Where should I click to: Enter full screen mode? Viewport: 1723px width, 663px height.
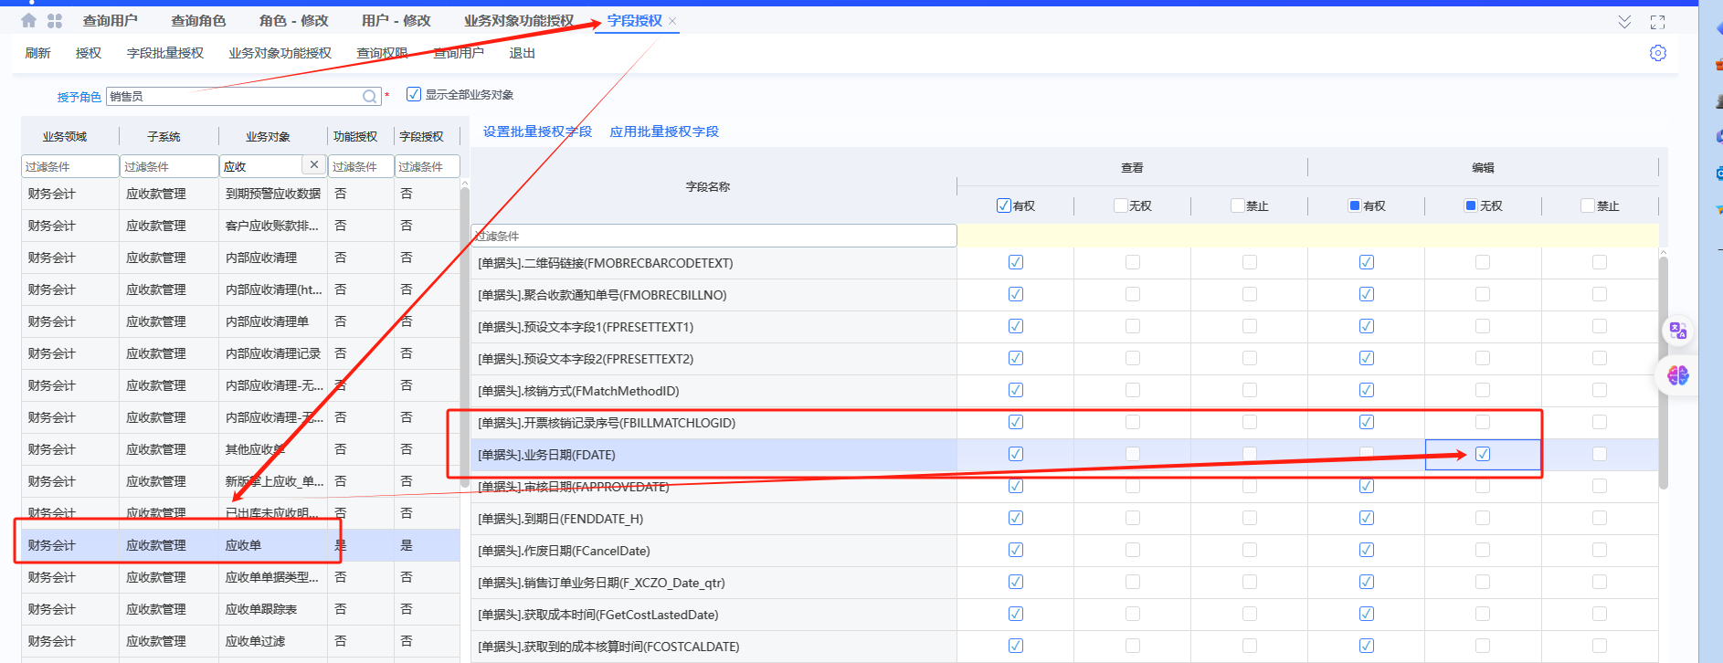tap(1658, 22)
